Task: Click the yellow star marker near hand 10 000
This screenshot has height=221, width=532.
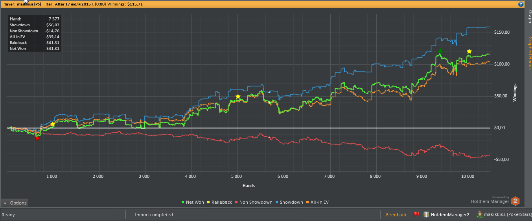Action: (469, 51)
